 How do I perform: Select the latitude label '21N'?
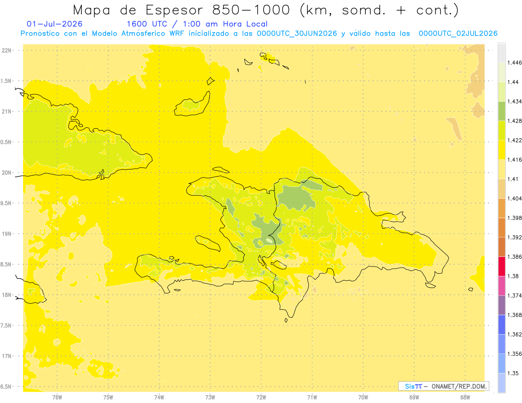(7, 111)
